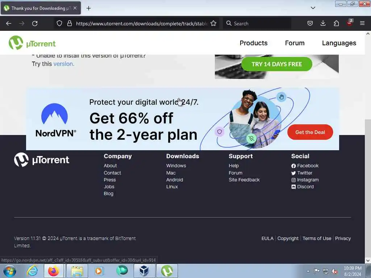
Task: Open the Action Center flag tray icon
Action: pos(317,271)
